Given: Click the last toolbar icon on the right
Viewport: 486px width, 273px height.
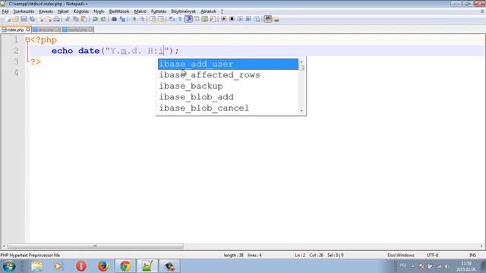Looking at the screenshot, I should (276, 19).
